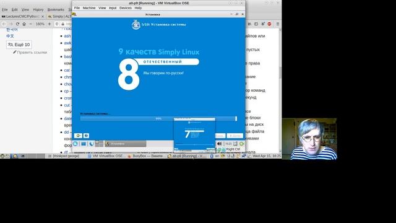Click host taskbar date and time

(267, 156)
